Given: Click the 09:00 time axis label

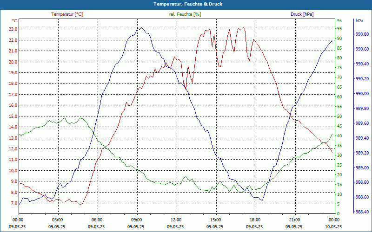Looking at the screenshot, I should pyautogui.click(x=137, y=219).
